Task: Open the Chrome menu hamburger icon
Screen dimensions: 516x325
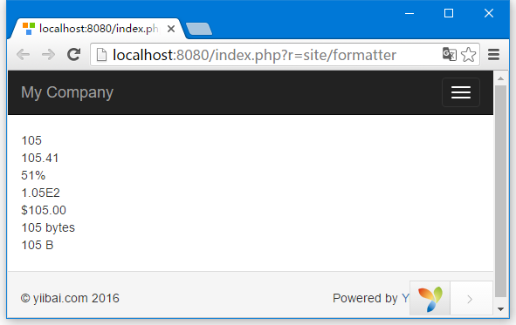Action: 493,55
